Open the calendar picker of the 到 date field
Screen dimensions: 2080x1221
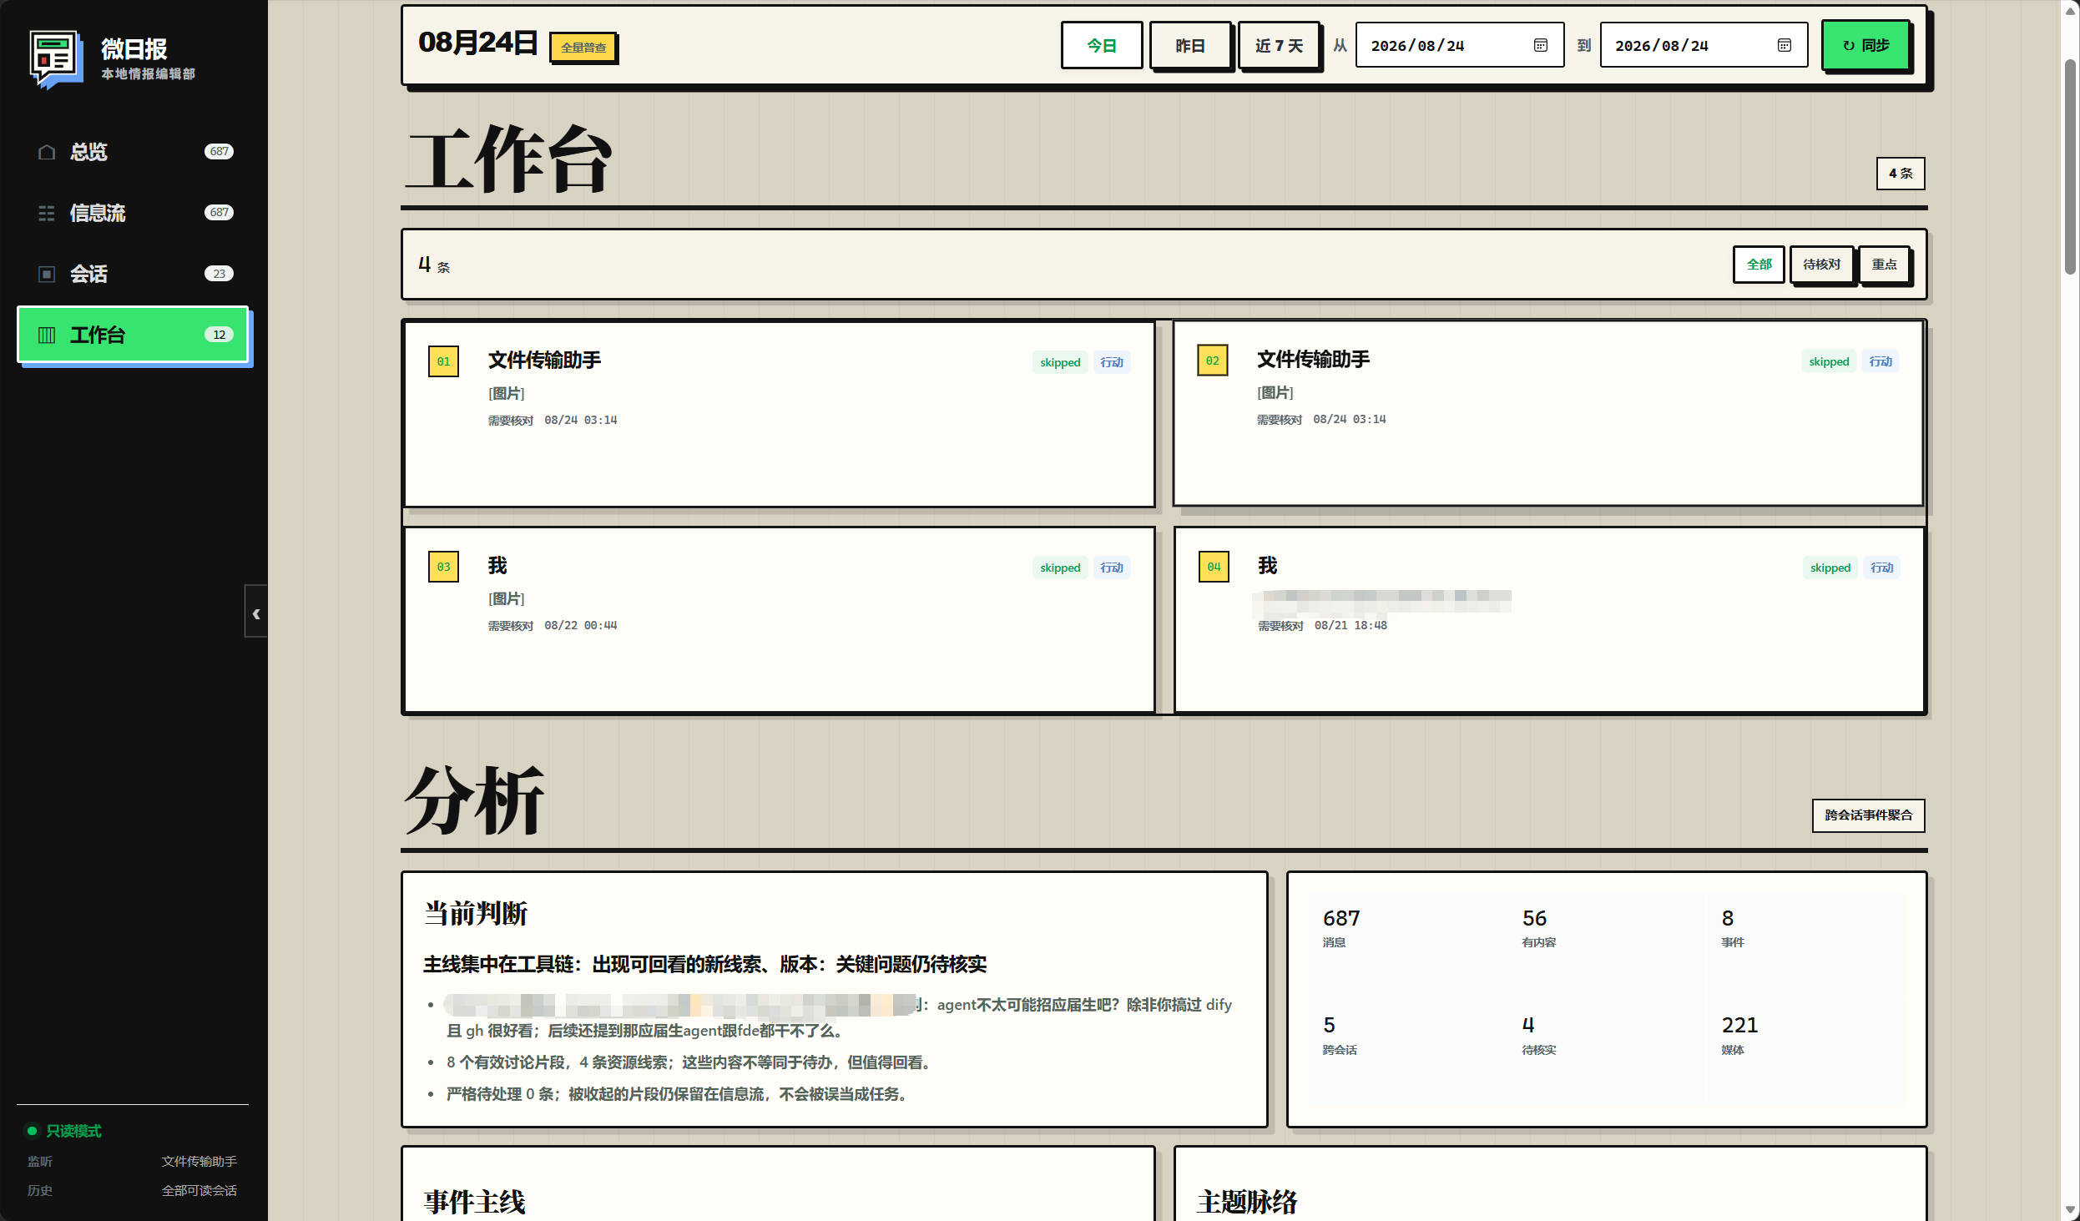[x=1784, y=45]
